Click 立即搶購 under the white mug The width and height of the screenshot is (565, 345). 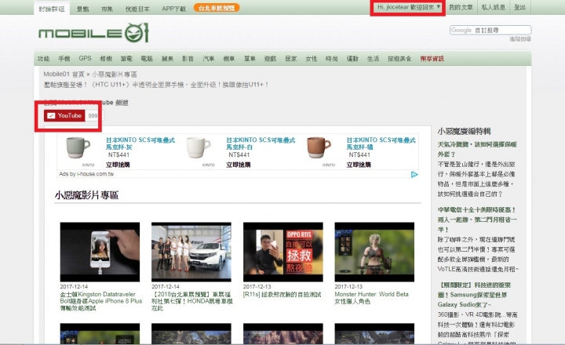pos(239,165)
